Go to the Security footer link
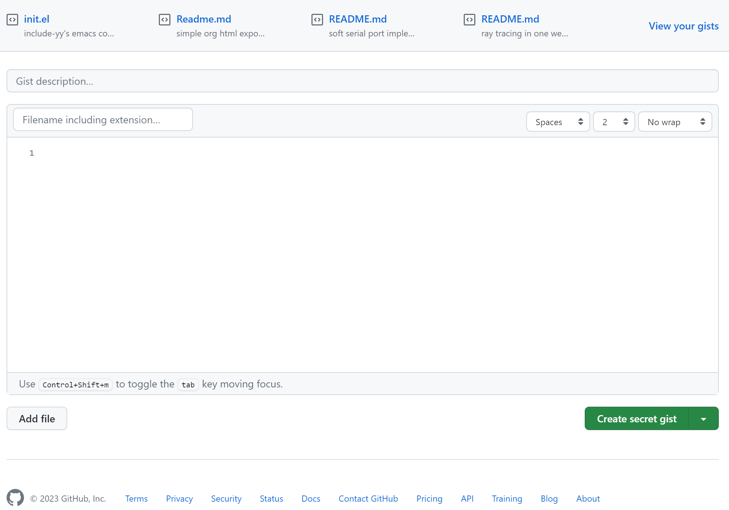The image size is (729, 510). pos(226,499)
